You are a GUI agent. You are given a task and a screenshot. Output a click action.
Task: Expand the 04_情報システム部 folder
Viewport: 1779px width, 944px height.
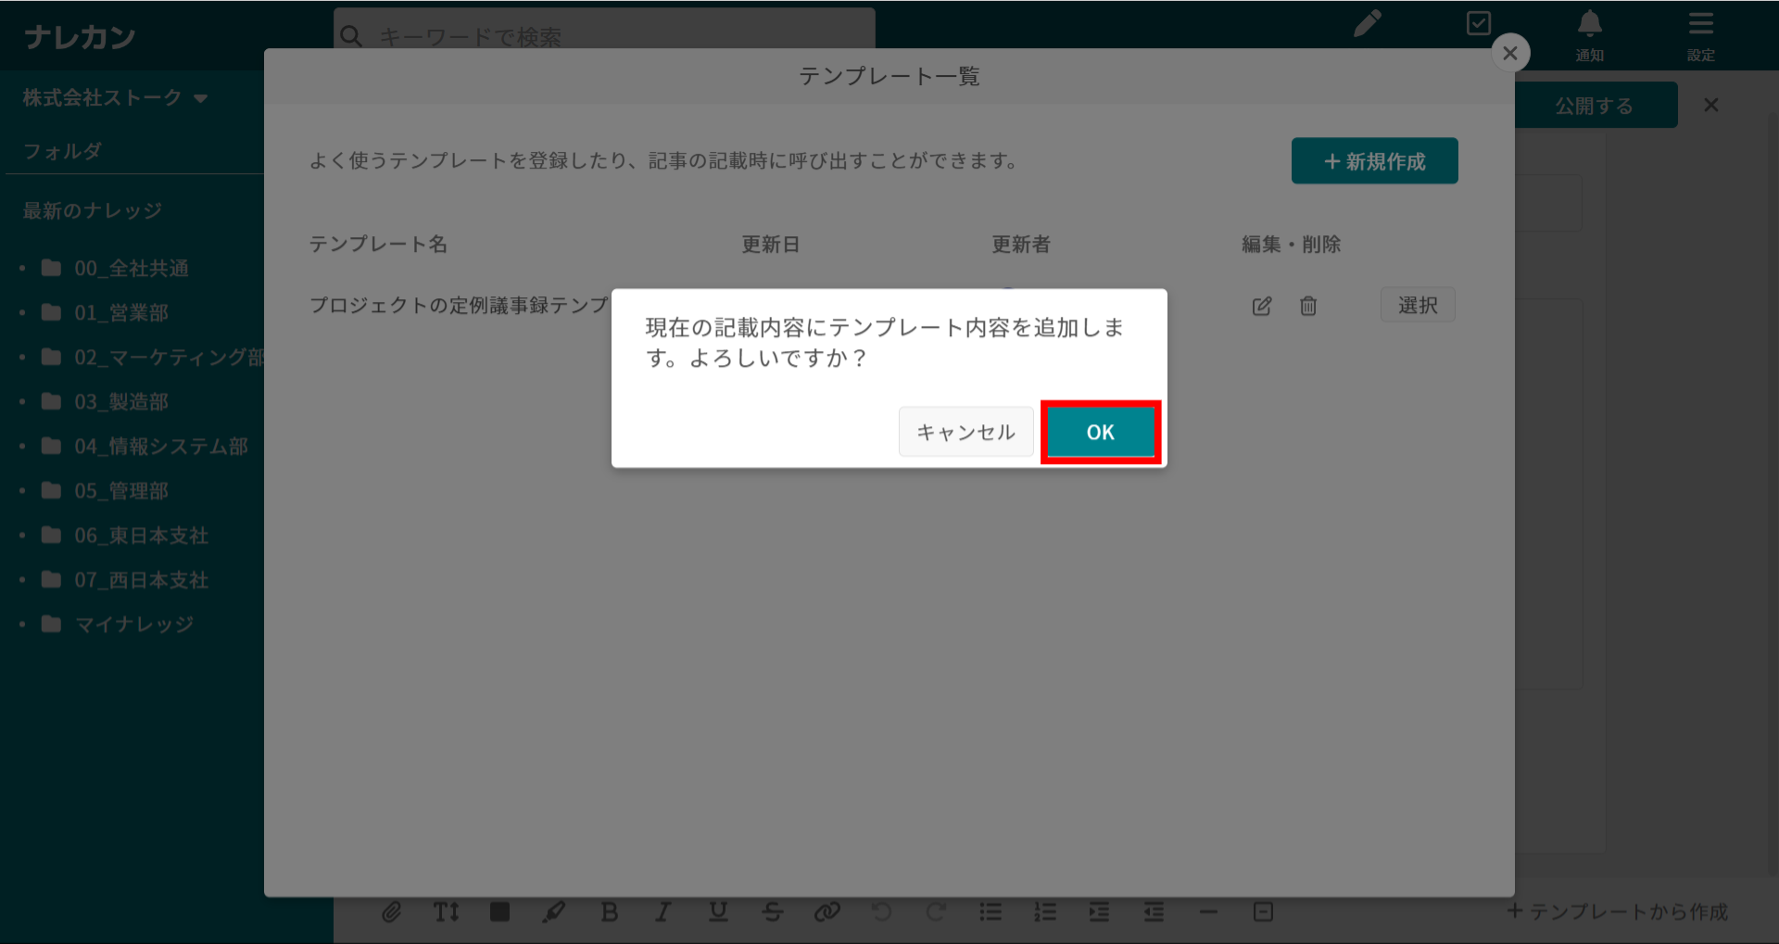point(160,447)
